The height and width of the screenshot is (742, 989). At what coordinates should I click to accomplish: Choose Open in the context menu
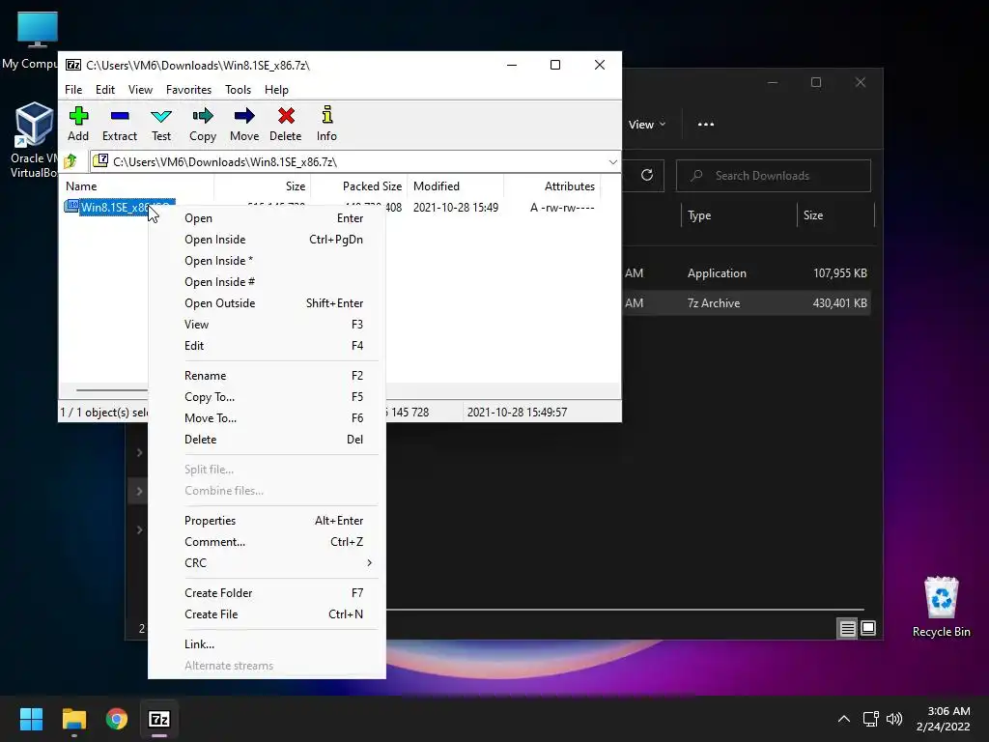click(268, 218)
